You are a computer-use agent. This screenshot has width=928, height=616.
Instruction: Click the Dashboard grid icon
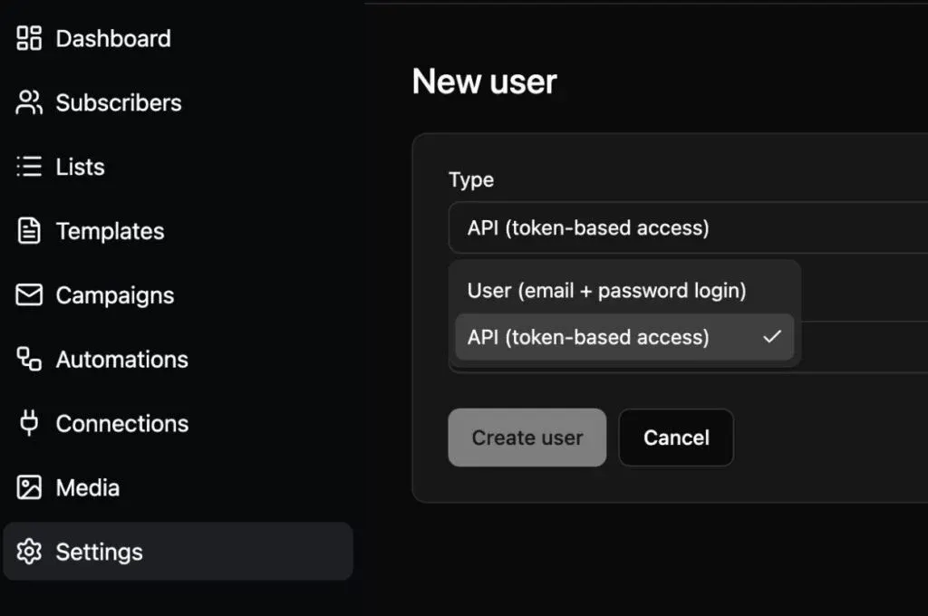point(29,38)
